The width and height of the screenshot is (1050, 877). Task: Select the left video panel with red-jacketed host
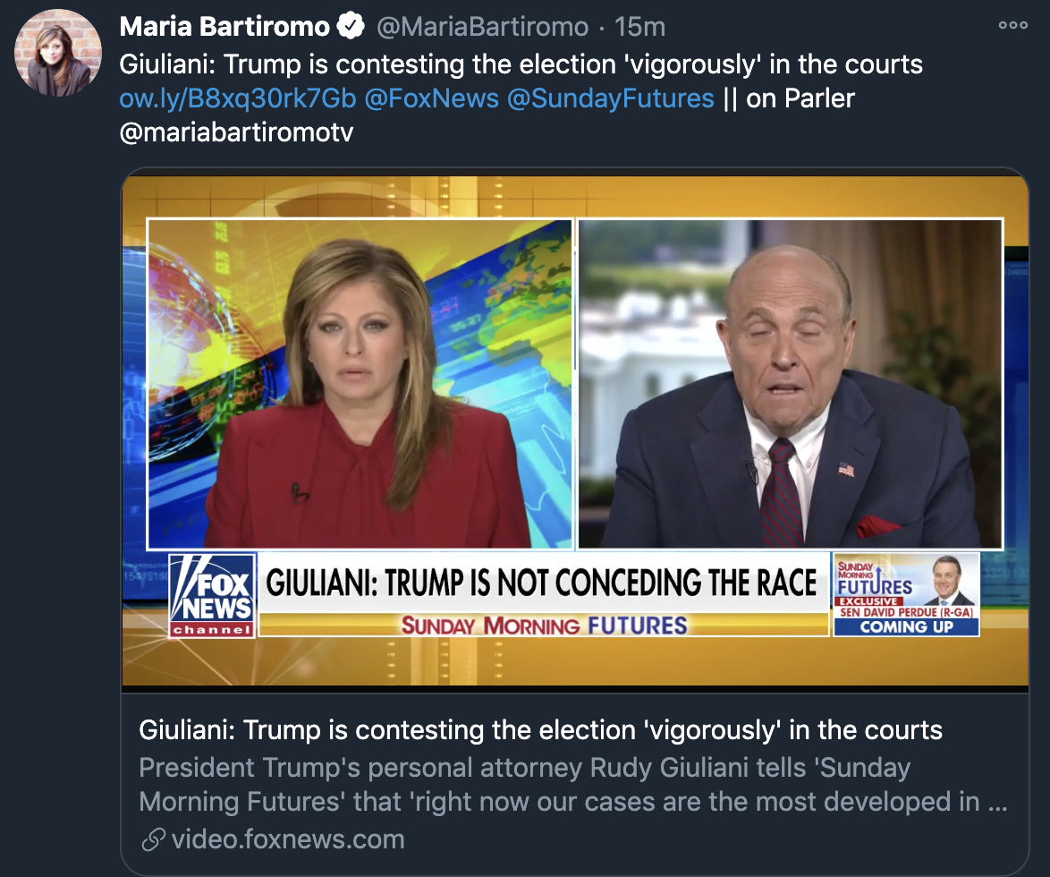point(360,384)
